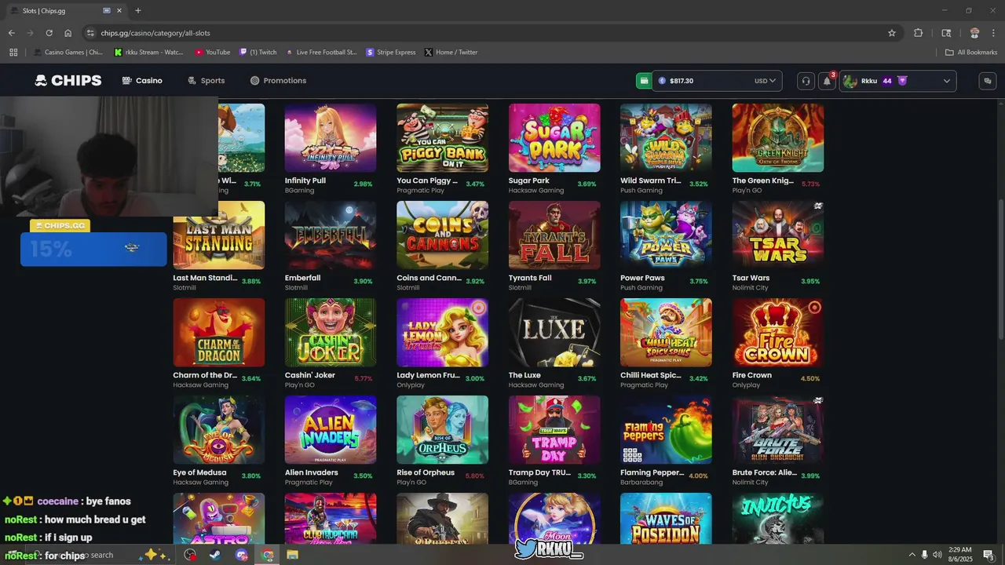The width and height of the screenshot is (1005, 565).
Task: Open Coins and Cannons slot
Action: click(x=442, y=235)
